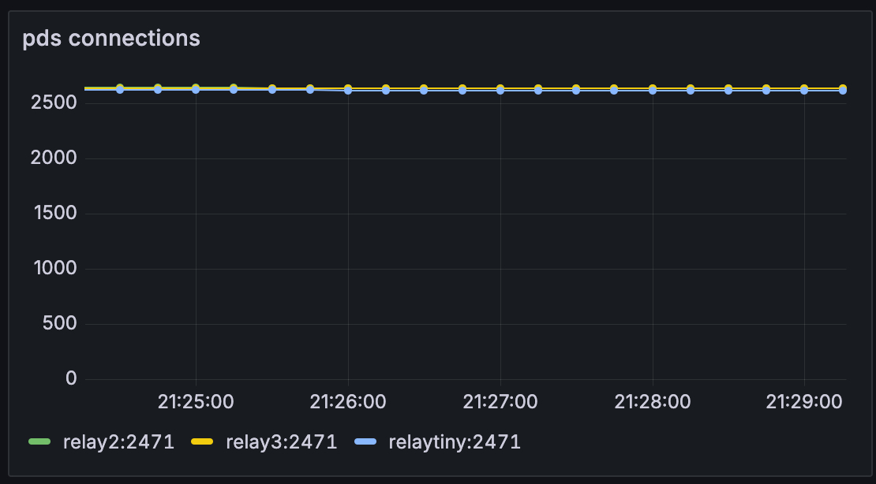Click the blue relaytiny data point at 21:26:00
The image size is (876, 484).
tap(348, 91)
